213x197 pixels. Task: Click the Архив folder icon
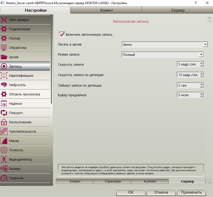click(x=4, y=57)
